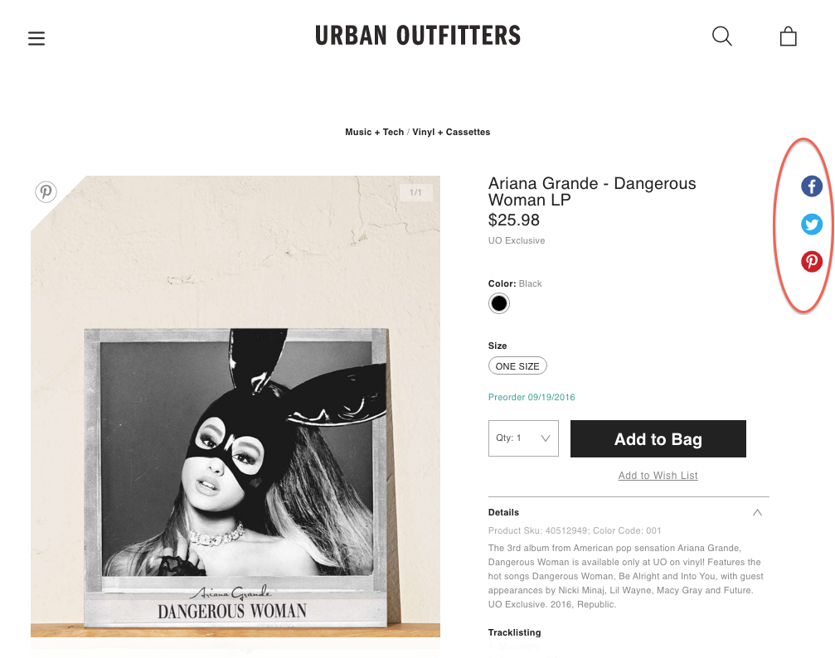Open the search magnifier icon
835x658 pixels.
pyautogui.click(x=722, y=36)
